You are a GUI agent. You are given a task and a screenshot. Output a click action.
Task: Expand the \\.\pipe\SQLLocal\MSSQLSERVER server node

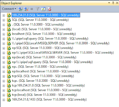pos(4,43)
